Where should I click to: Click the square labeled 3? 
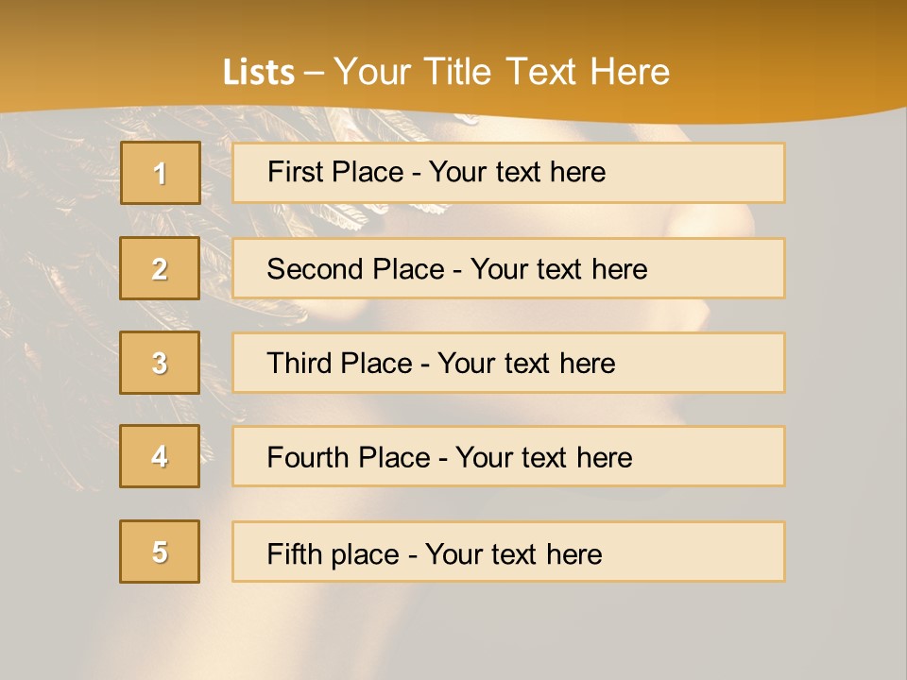tap(160, 363)
